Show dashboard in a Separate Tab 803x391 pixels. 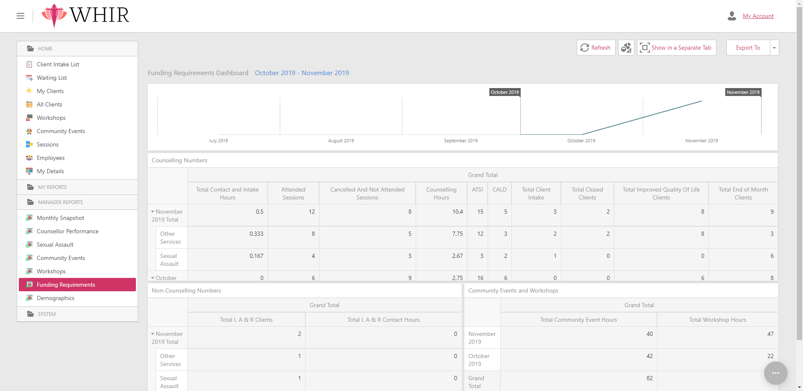click(x=676, y=48)
